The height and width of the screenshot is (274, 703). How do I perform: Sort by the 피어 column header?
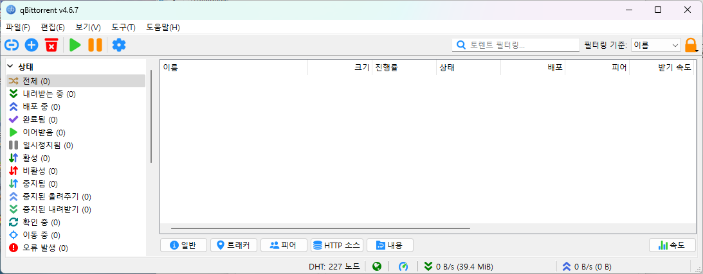tap(597, 67)
